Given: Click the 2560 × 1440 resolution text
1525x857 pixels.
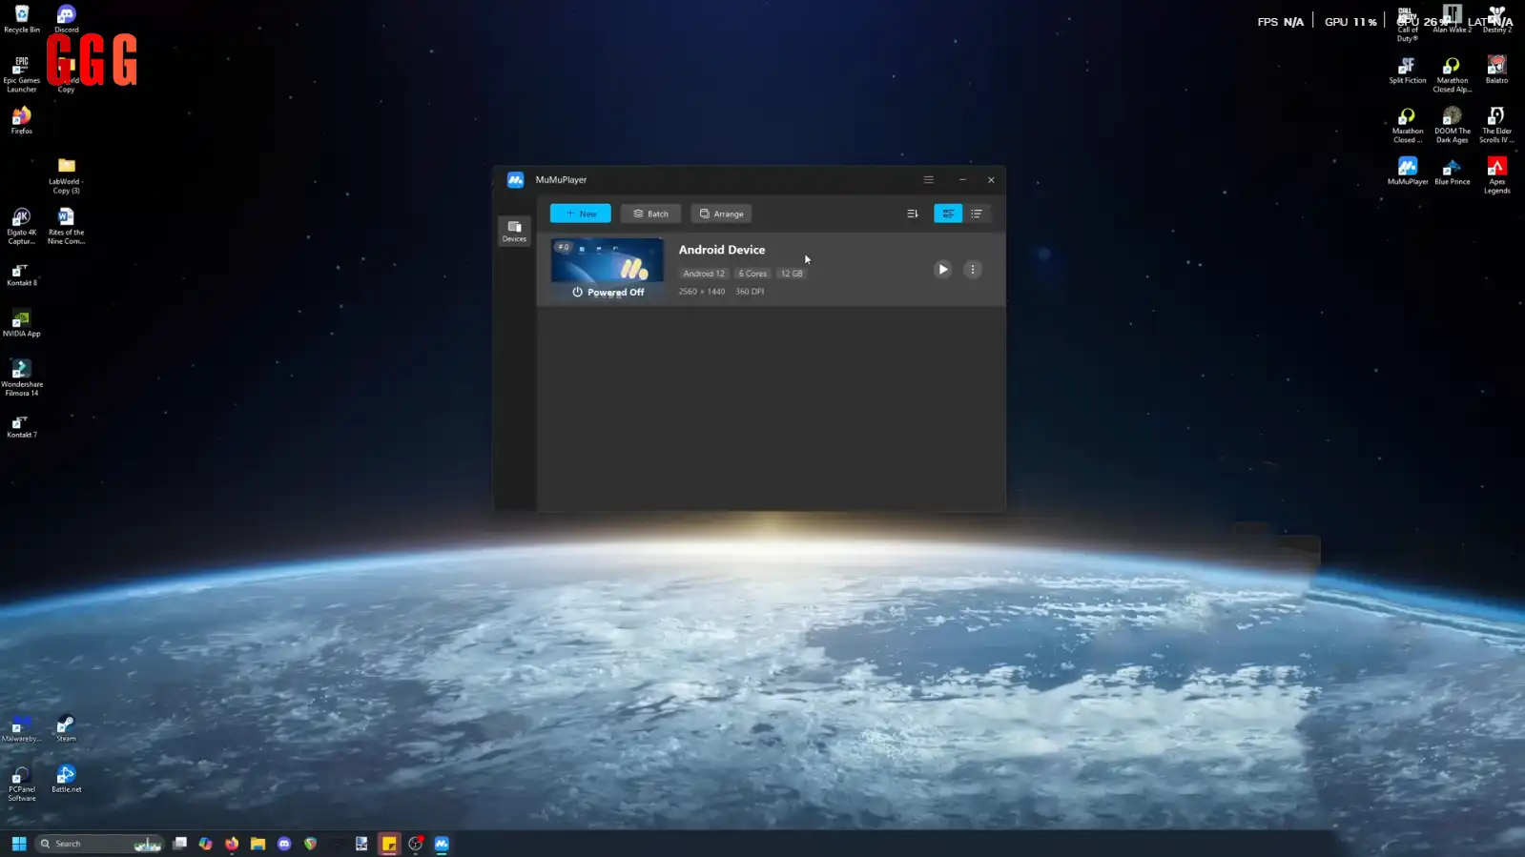Looking at the screenshot, I should pos(702,292).
